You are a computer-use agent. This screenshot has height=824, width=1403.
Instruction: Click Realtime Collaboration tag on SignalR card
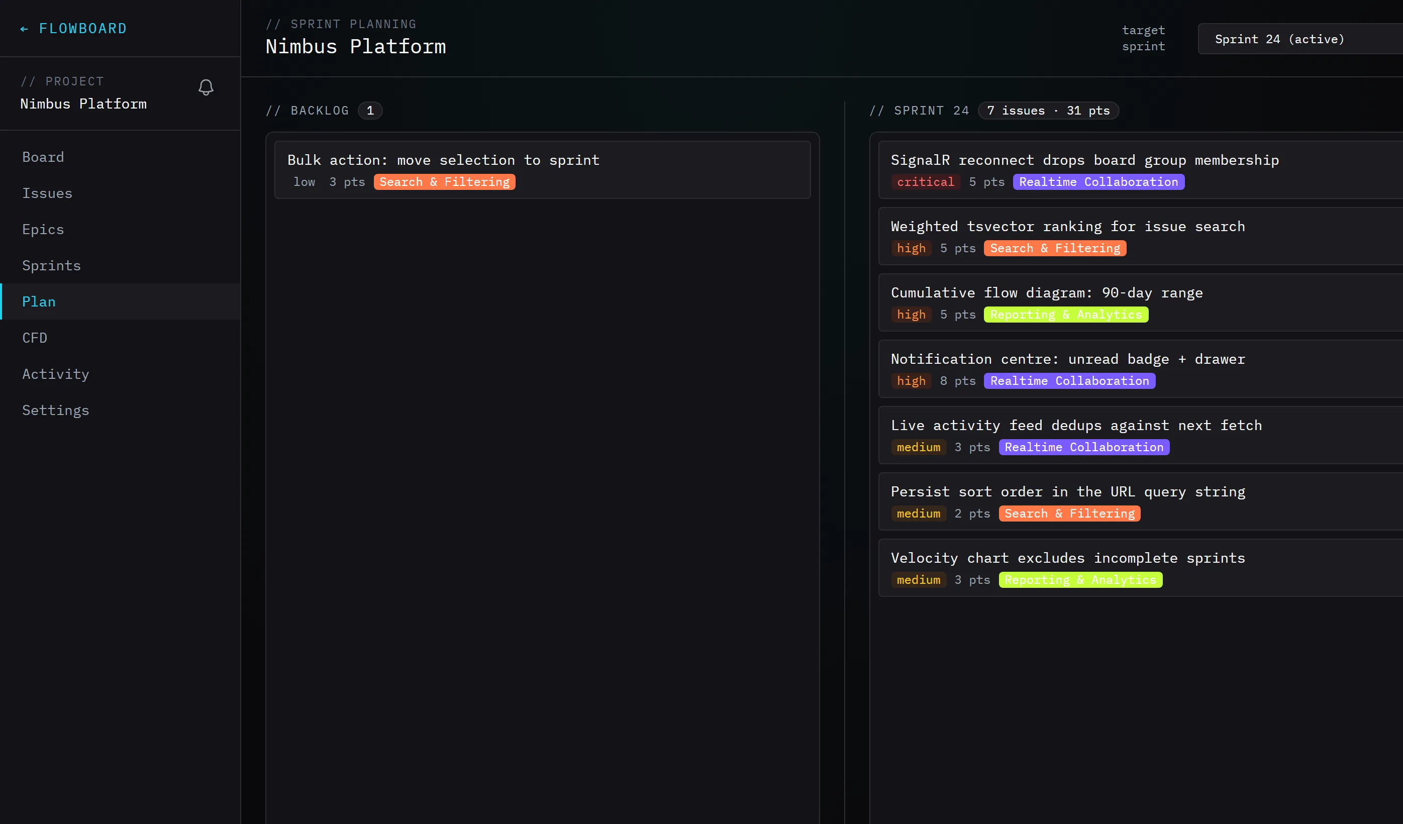coord(1098,182)
